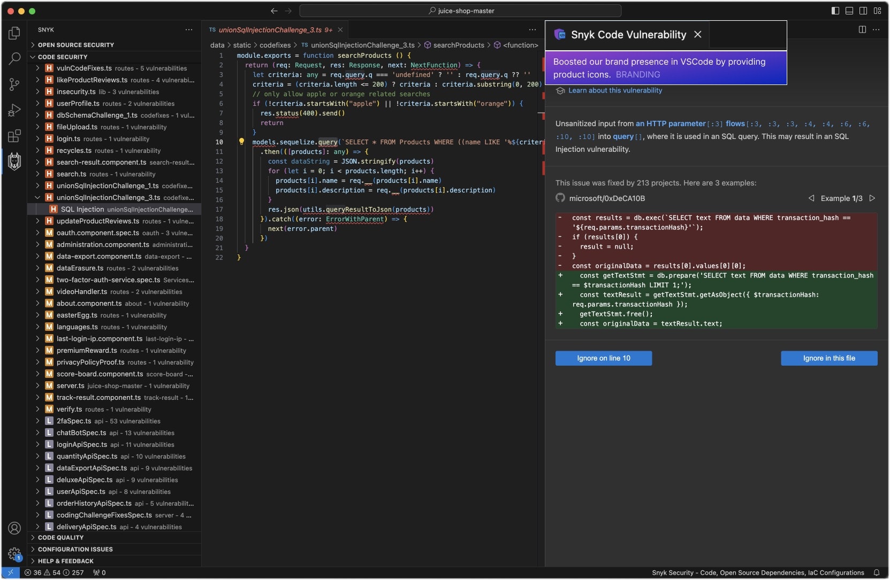Viewport: 890px width, 580px height.
Task: Toggle secondary side bar layout button
Action: pos(863,11)
